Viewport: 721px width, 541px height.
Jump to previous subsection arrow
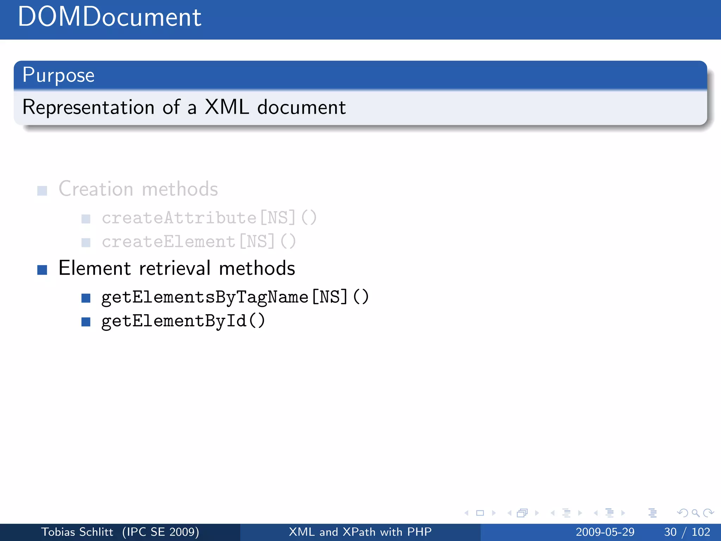click(x=553, y=513)
